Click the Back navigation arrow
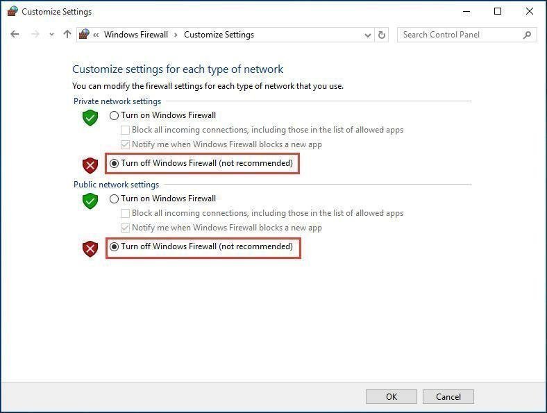 15,35
